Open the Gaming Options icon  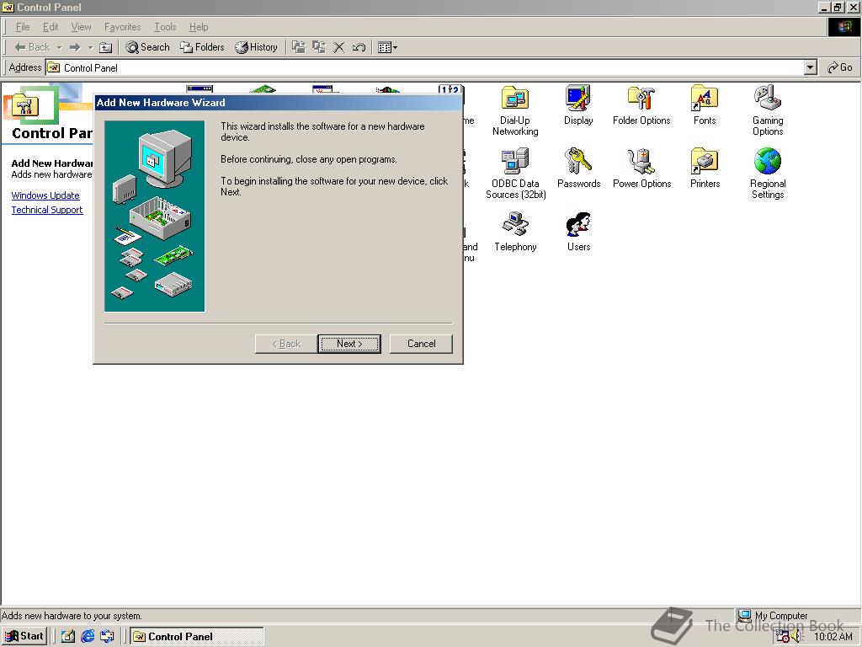tap(768, 110)
